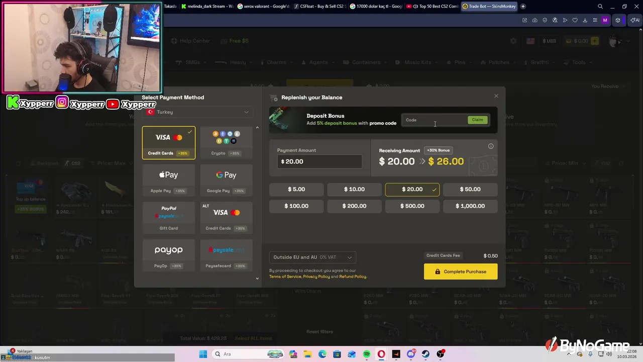The image size is (643, 362).
Task: Open the info icon beside Receiving Amount
Action: (491, 146)
